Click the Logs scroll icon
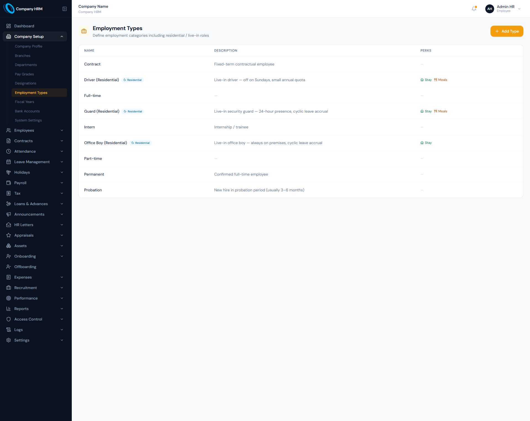 point(9,330)
